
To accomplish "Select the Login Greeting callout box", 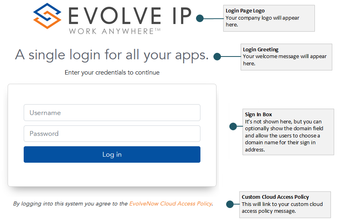I will click(x=286, y=57).
